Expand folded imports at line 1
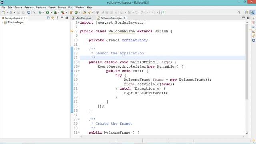 click(78, 22)
